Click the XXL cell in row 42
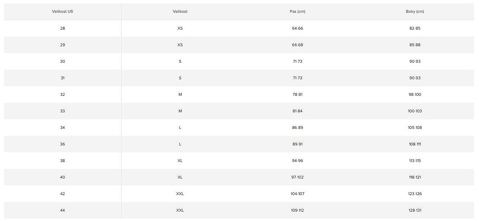Viewport: 479px width, 223px height. (180, 194)
